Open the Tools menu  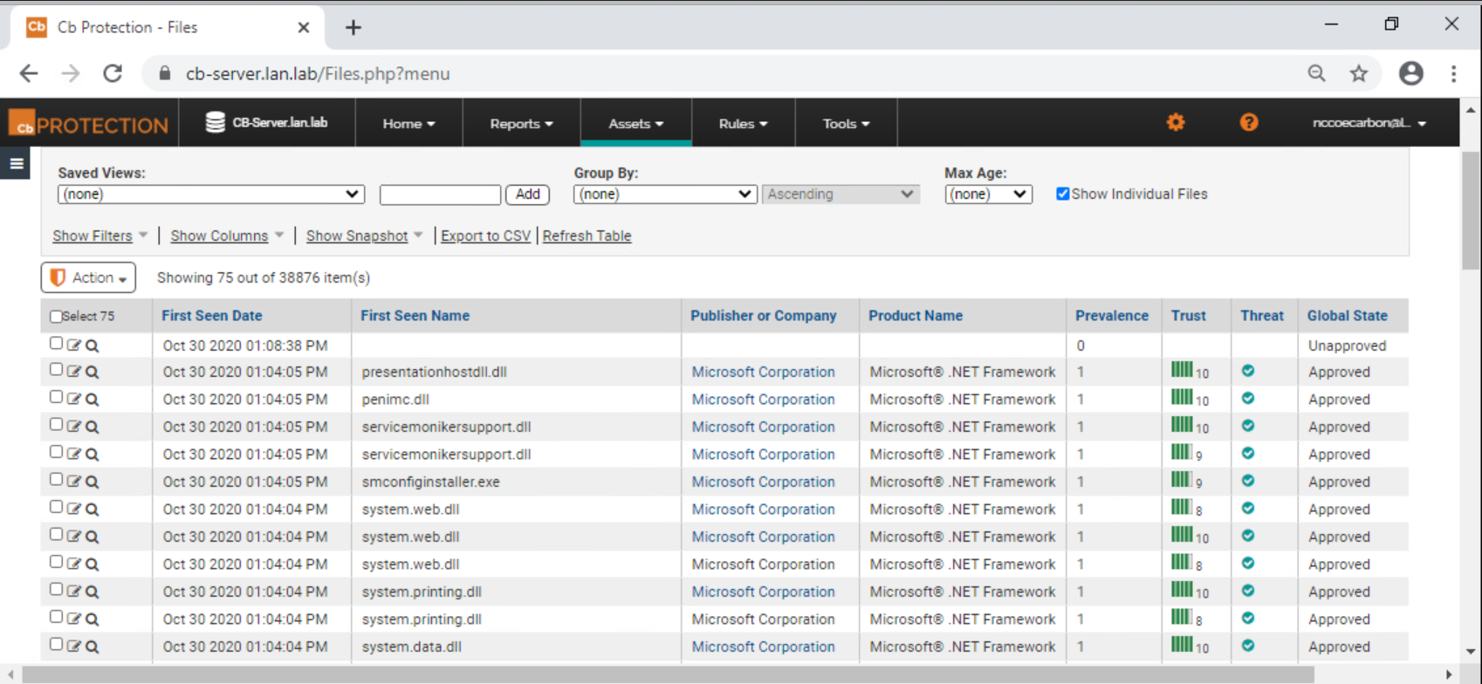tap(846, 123)
